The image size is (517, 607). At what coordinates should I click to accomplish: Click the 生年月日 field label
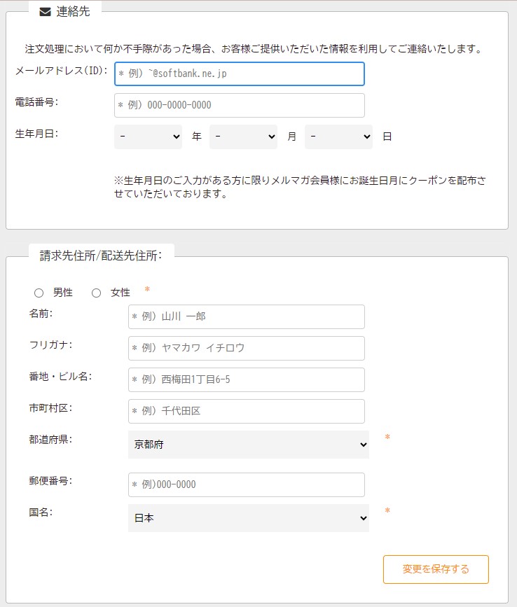[x=36, y=134]
